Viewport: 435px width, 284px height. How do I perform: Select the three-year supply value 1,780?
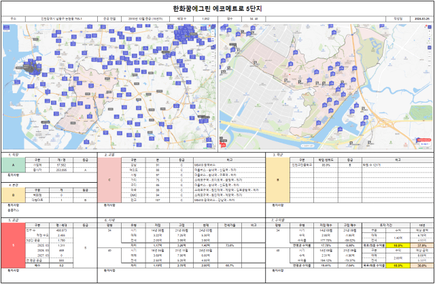pyautogui.click(x=61, y=241)
